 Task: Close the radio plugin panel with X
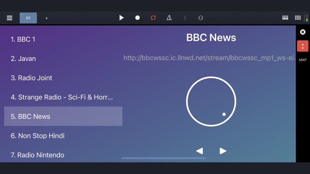coord(303,32)
